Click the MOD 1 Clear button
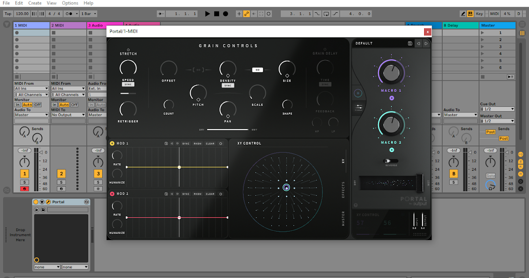529x278 pixels. [210, 143]
